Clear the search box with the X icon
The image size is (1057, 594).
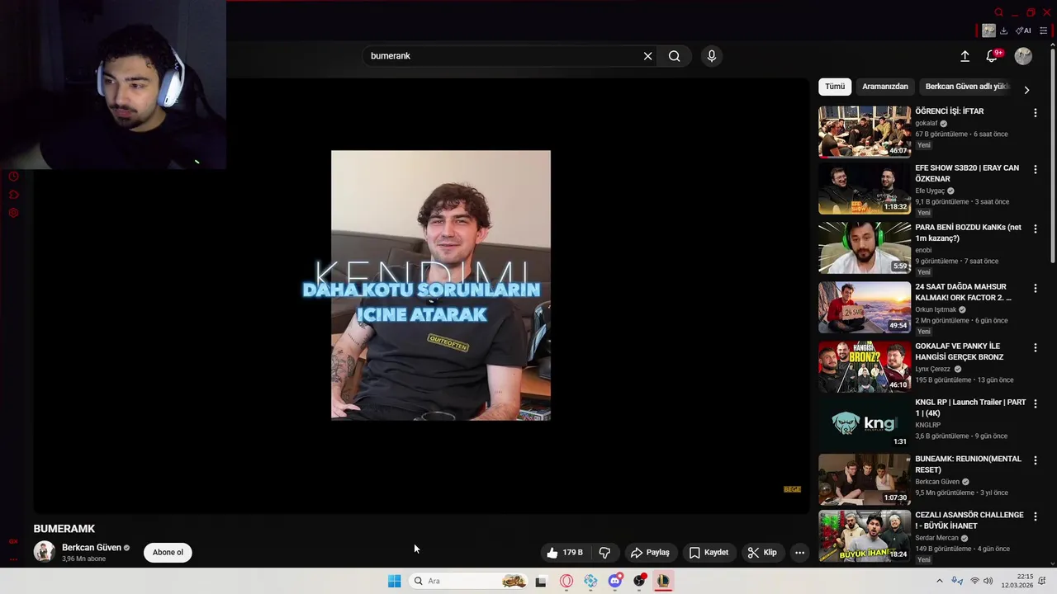pyautogui.click(x=648, y=56)
